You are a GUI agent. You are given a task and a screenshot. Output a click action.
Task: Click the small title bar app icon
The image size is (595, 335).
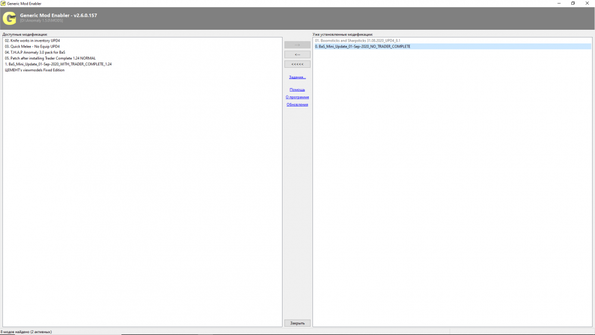coord(3,4)
